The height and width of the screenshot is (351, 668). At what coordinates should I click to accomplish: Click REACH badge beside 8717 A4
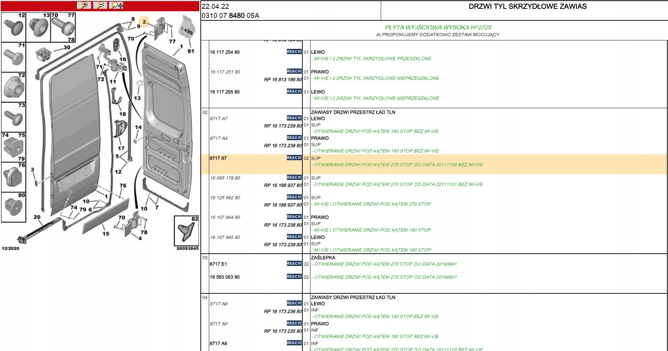[294, 138]
